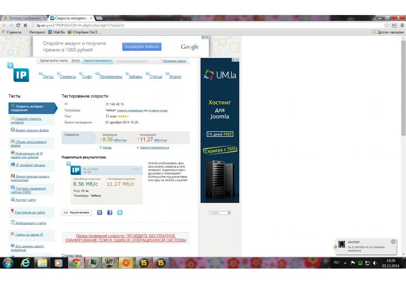The image size is (406, 284).
Task: Open the Интернет bookmark
Action: (35, 32)
